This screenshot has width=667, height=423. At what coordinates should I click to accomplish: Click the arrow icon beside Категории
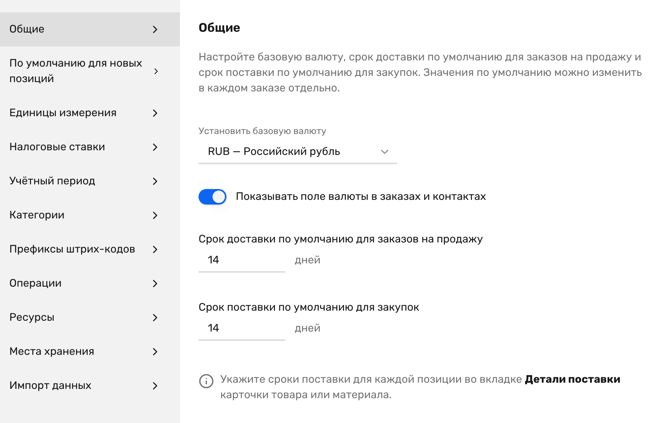pyautogui.click(x=155, y=215)
